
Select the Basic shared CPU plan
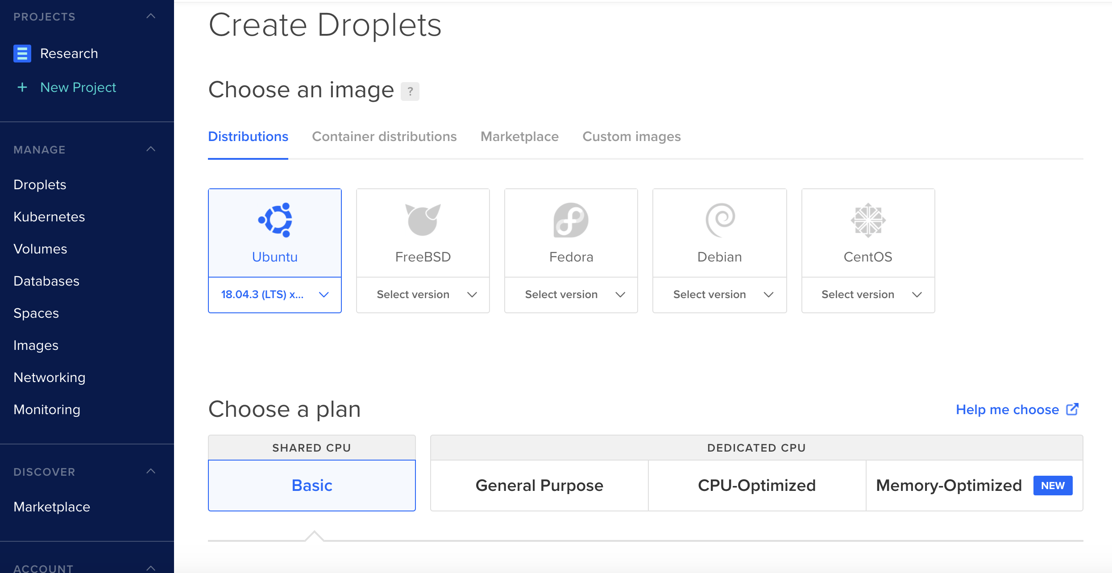pos(312,486)
